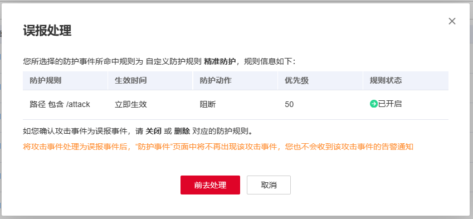This screenshot has height=219, width=473.
Task: Click the orange warning notice text
Action: (x=218, y=147)
